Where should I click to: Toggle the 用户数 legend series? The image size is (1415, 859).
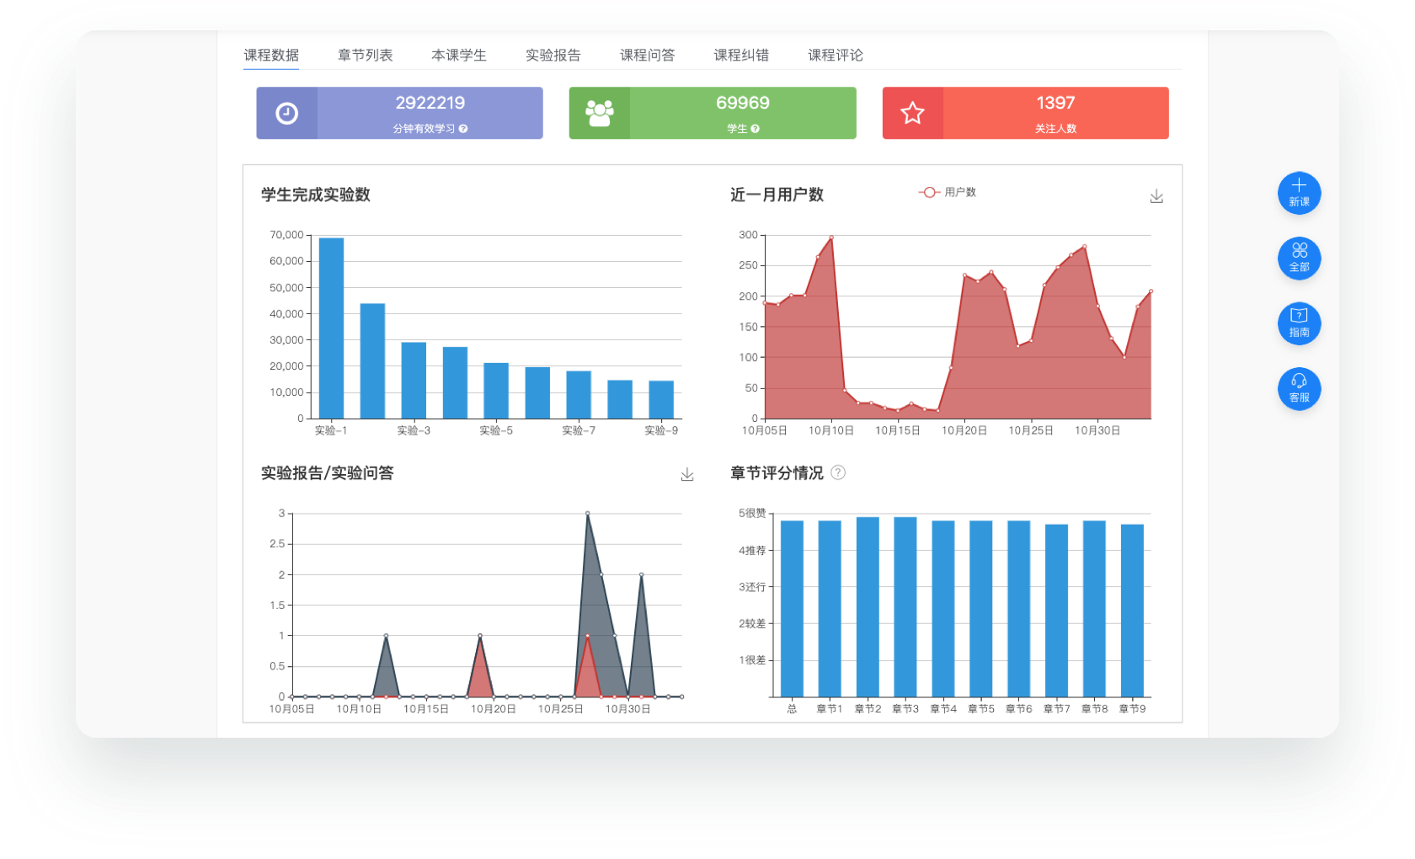coord(948,192)
